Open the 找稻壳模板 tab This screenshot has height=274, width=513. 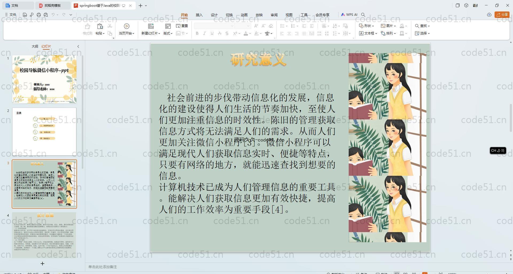coord(53,5)
